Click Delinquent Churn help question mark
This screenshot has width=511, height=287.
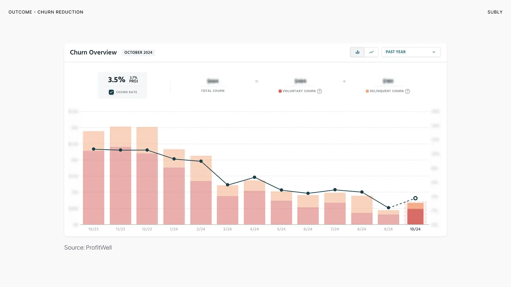click(407, 91)
